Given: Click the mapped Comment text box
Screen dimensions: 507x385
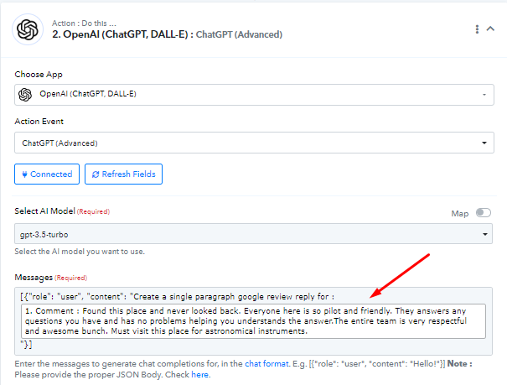Looking at the screenshot, I should point(253,321).
